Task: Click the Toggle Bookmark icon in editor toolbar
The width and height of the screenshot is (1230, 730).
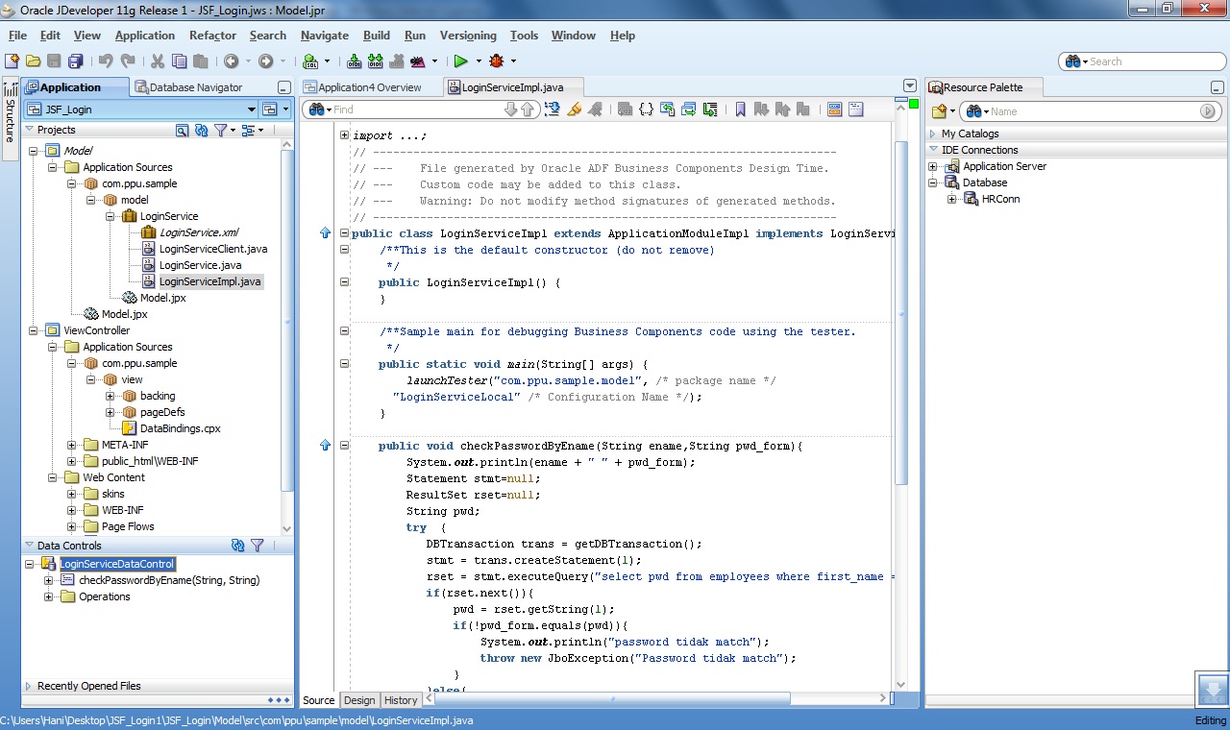Action: [x=740, y=109]
